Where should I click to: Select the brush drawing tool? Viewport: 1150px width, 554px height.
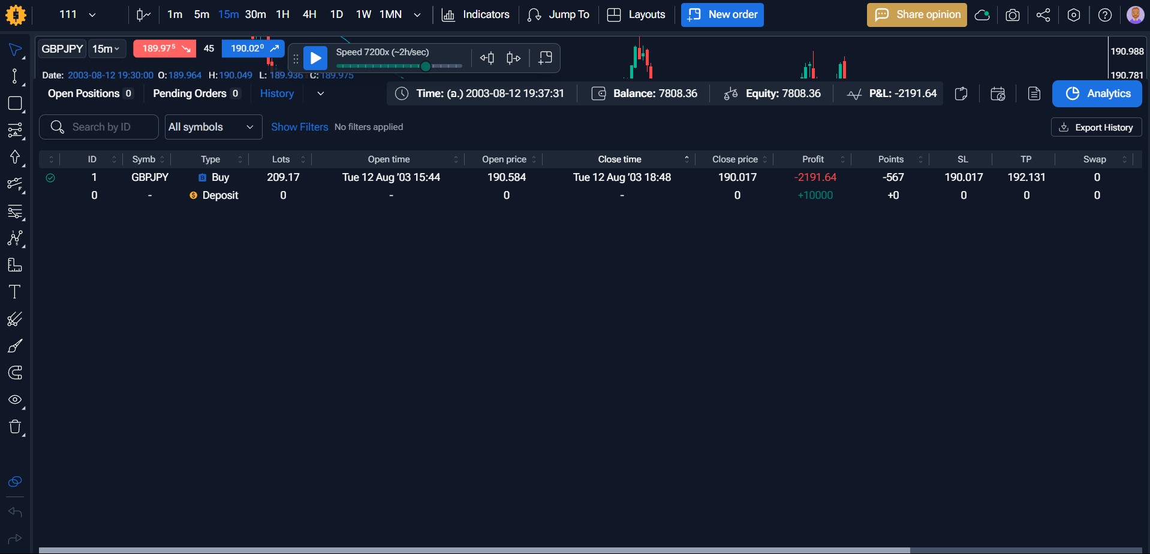coord(15,346)
